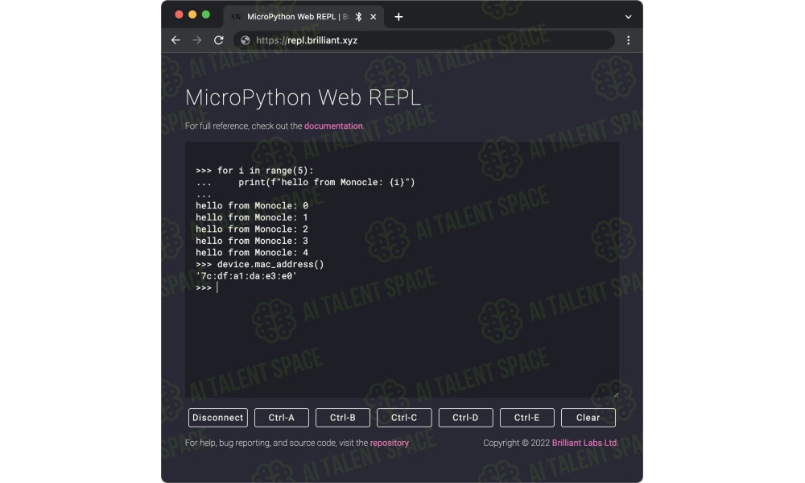Expand the tab search chevron
The height and width of the screenshot is (483, 805).
coord(628,17)
